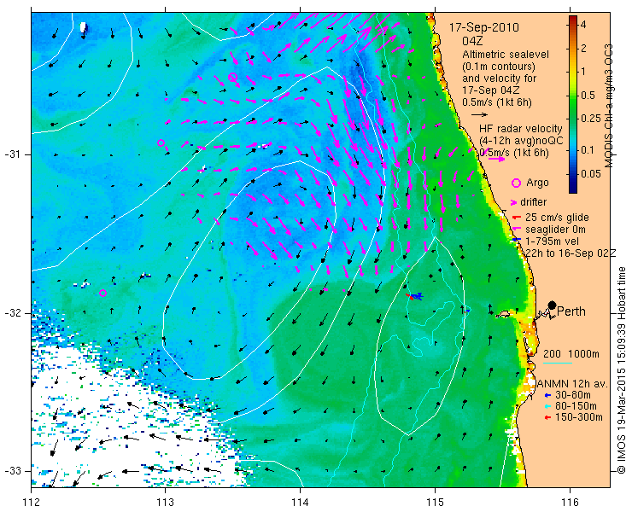The image size is (632, 512).
Task: Click the IMOS copyright timestamp text
Action: (x=621, y=369)
